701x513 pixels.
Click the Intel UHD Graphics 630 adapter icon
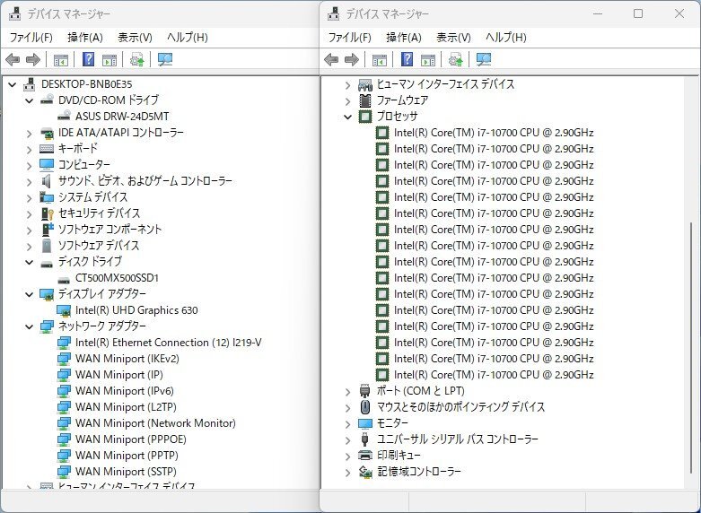tap(64, 310)
